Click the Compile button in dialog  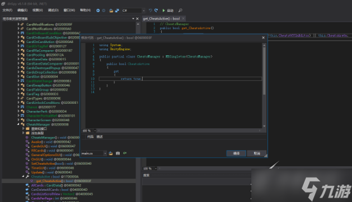point(236,153)
